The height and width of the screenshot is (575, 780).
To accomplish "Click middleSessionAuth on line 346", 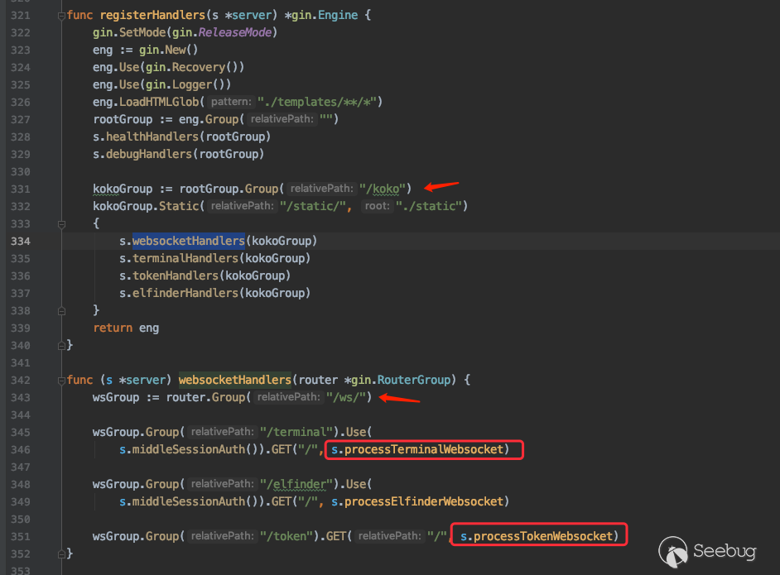I will (189, 450).
